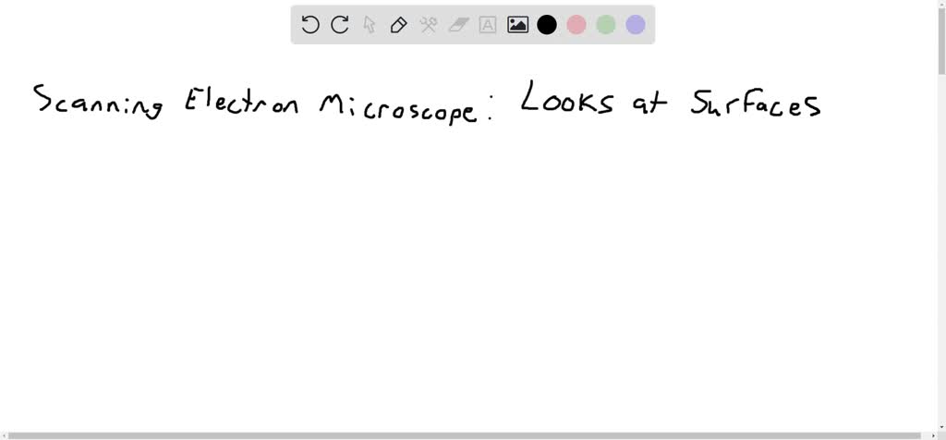Activate the selection pointer tool
This screenshot has width=946, height=440.
[370, 25]
